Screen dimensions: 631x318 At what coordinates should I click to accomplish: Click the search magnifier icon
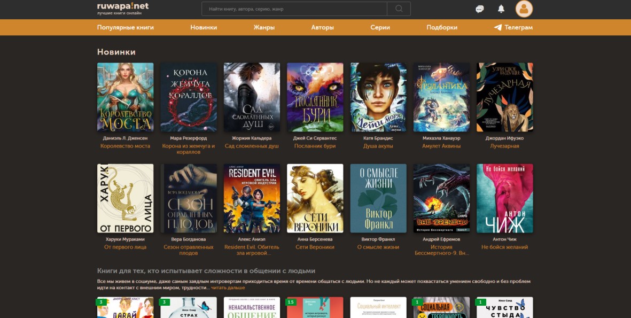click(x=399, y=9)
